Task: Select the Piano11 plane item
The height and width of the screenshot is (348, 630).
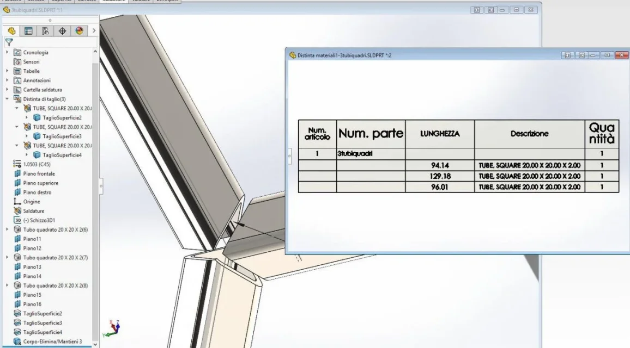Action: pyautogui.click(x=32, y=239)
